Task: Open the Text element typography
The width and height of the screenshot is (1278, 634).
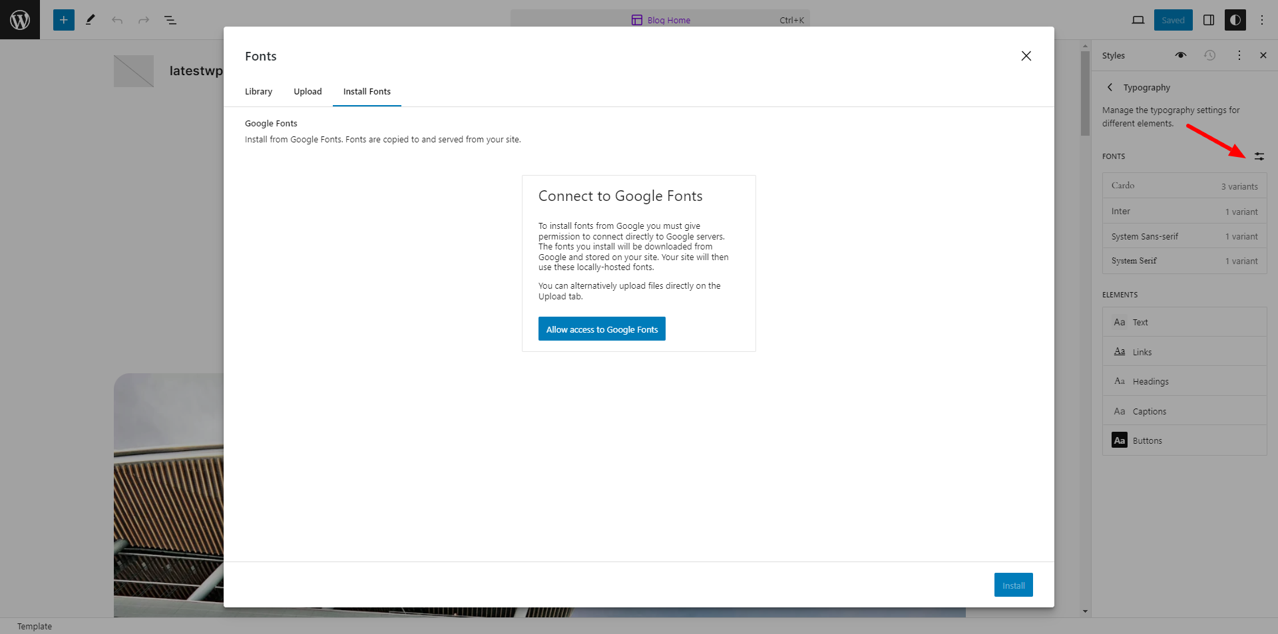Action: tap(1184, 322)
